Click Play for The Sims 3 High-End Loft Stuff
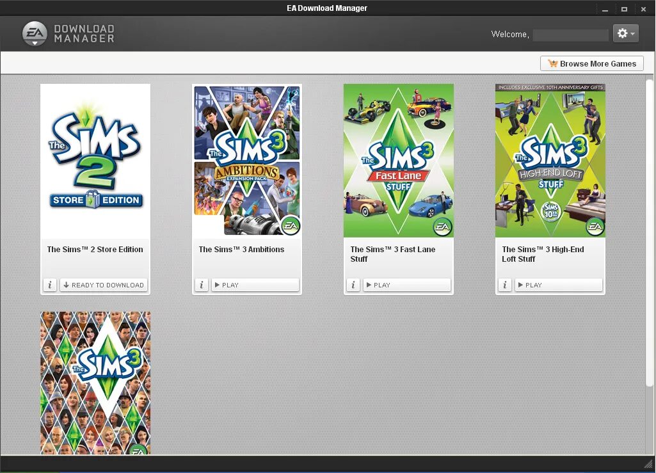Viewport: 656px width, 473px height. click(558, 285)
